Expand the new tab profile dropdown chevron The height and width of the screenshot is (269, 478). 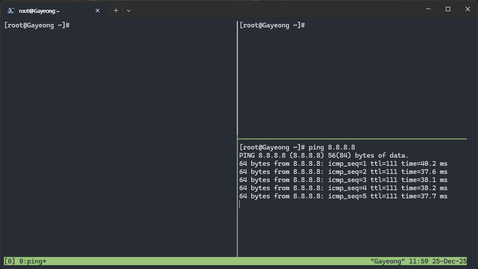[x=129, y=11]
